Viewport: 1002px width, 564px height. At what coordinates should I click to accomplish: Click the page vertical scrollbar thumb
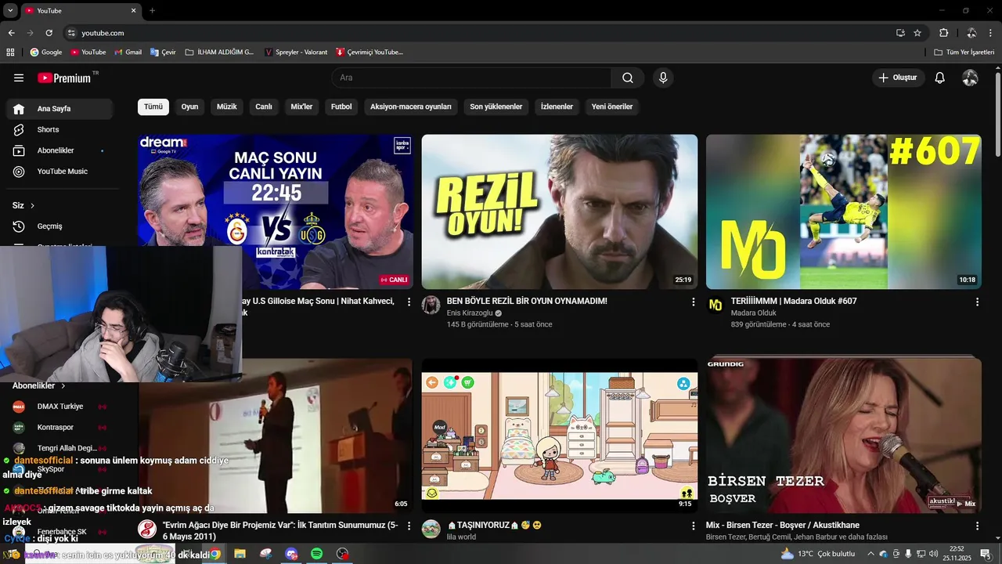coord(997,114)
